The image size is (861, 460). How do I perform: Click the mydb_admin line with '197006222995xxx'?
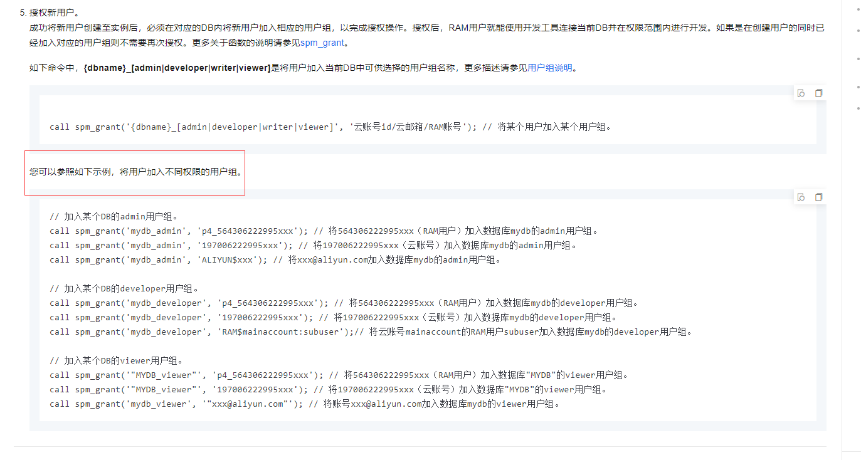tap(315, 245)
